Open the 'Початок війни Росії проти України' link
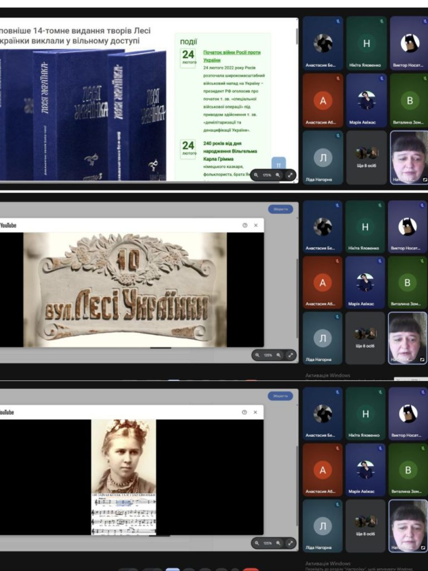428x571 pixels. 231,56
